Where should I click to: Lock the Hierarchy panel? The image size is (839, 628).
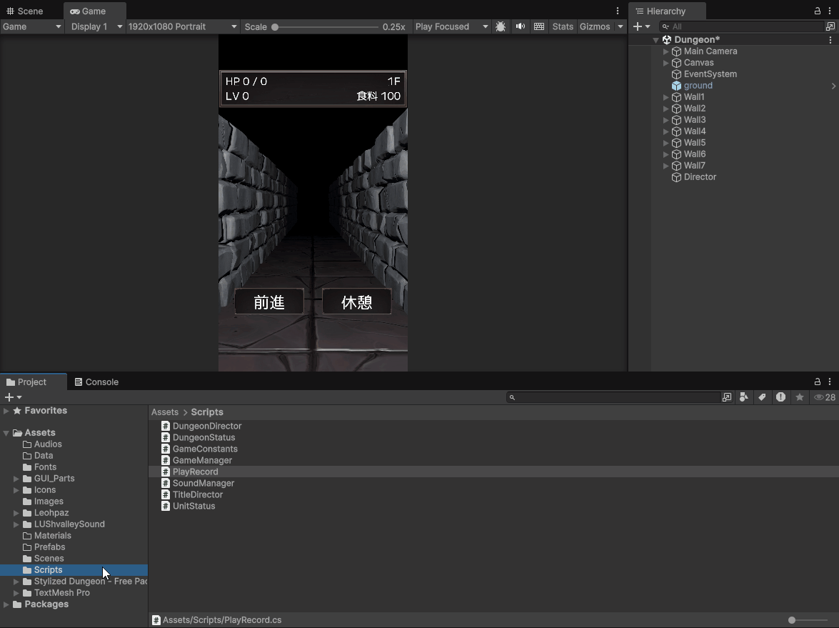[x=818, y=11]
